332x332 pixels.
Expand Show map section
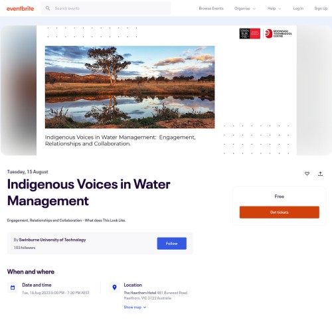tap(135, 307)
